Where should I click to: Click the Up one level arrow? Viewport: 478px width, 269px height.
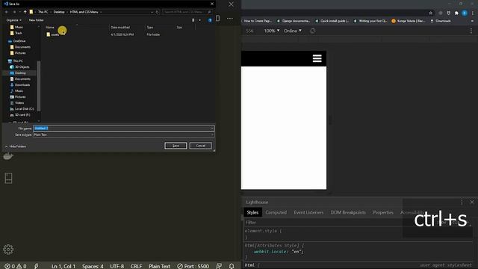click(25, 12)
